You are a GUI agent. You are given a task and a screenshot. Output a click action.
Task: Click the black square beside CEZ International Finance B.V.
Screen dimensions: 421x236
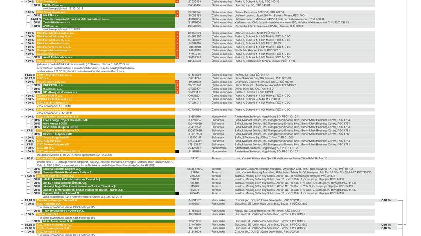(x=177, y=152)
